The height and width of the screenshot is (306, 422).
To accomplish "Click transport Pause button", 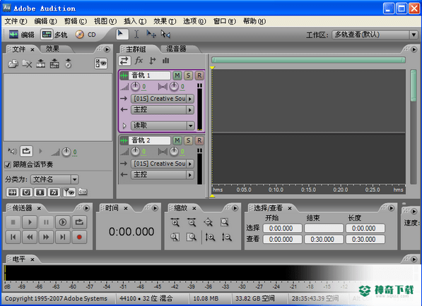I will [x=46, y=222].
